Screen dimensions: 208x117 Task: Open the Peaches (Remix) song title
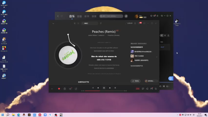(x=104, y=31)
